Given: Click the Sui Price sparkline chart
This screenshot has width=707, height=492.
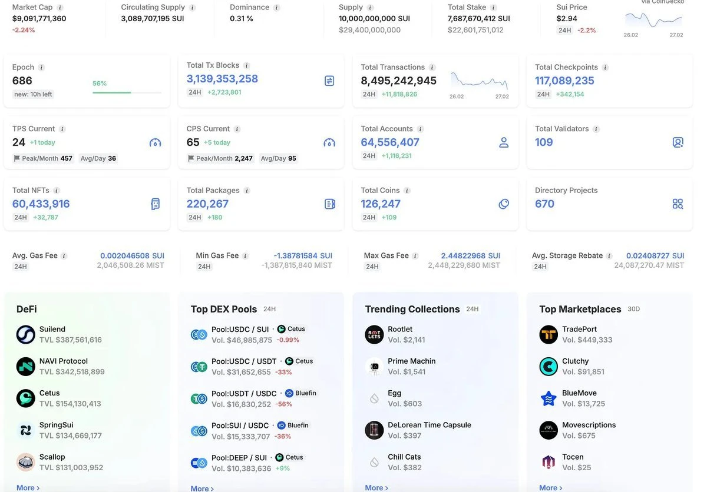Looking at the screenshot, I should 653,21.
